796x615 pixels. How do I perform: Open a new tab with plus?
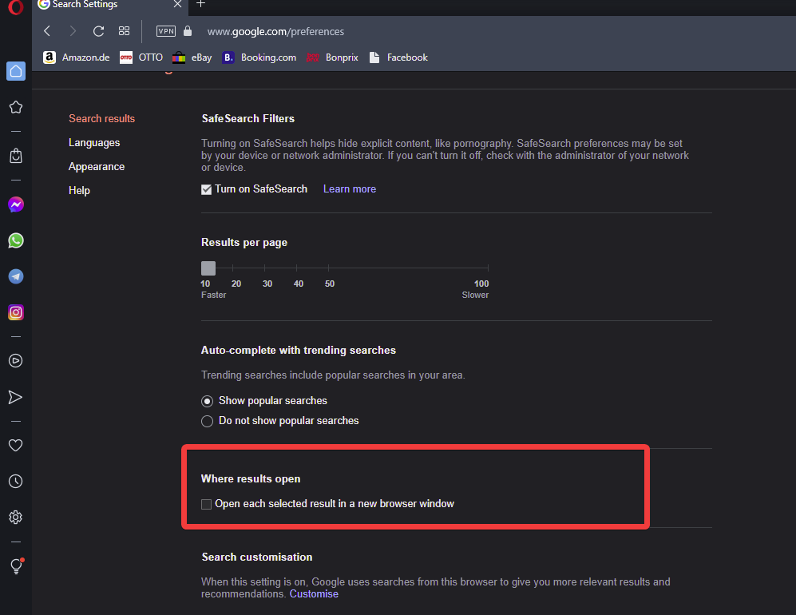tap(200, 4)
